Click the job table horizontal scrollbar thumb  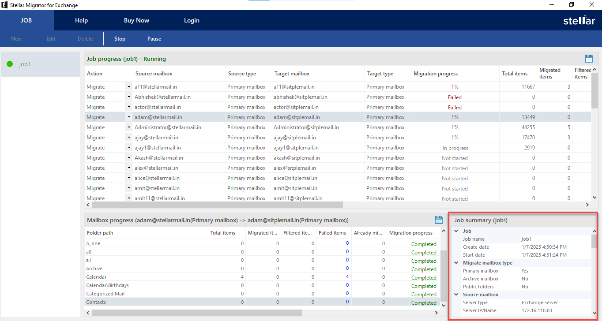(x=217, y=205)
